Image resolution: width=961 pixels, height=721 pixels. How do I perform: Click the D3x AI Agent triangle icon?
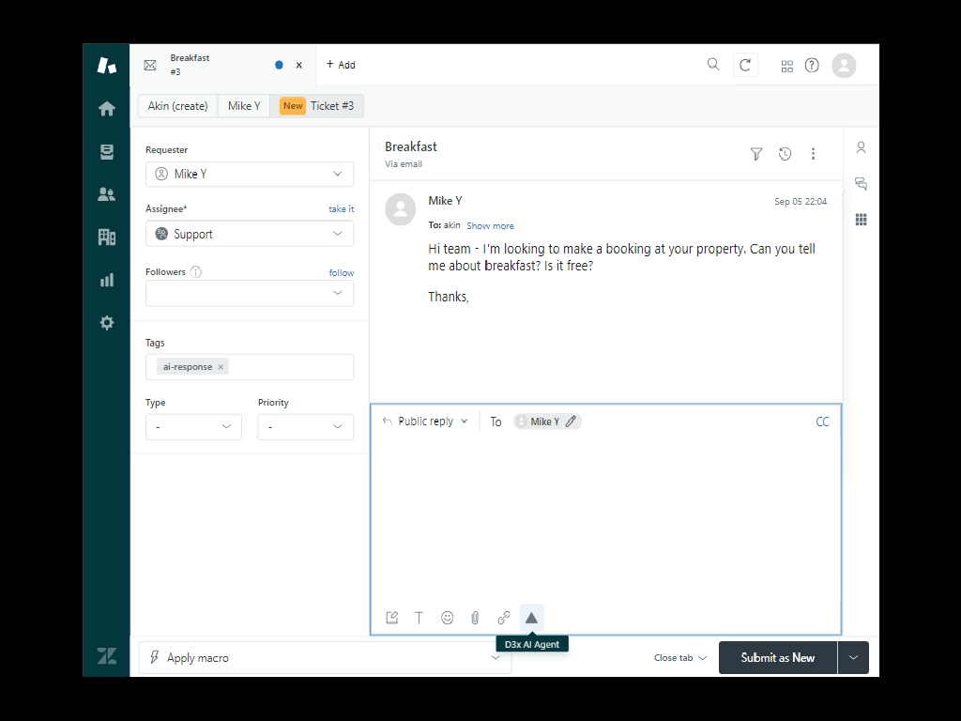(531, 618)
